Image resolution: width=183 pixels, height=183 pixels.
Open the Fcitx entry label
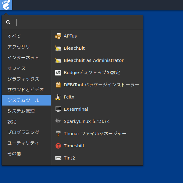click(69, 97)
